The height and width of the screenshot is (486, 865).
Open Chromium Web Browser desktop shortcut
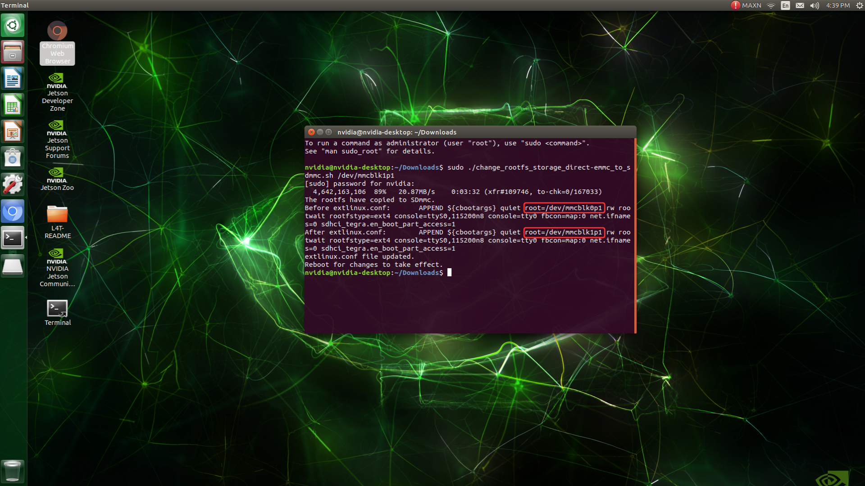[57, 31]
